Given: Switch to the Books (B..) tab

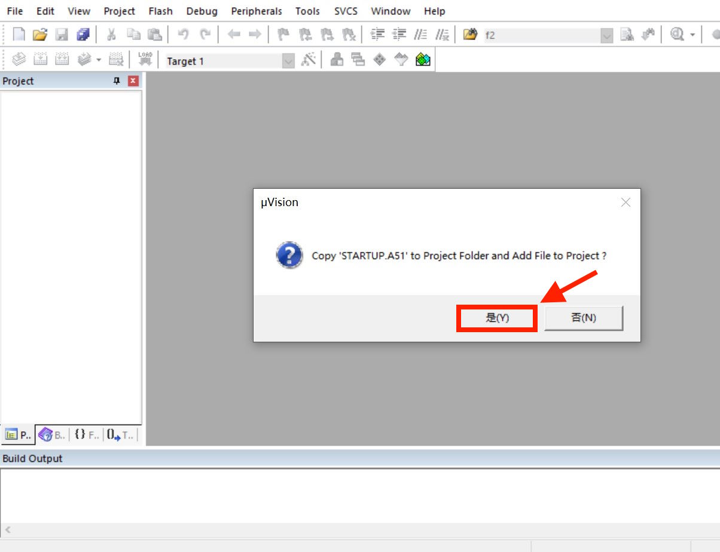Looking at the screenshot, I should click(x=53, y=436).
